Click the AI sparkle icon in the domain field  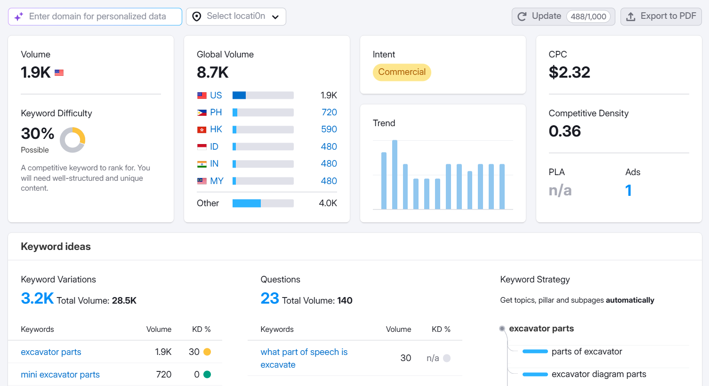tap(18, 16)
